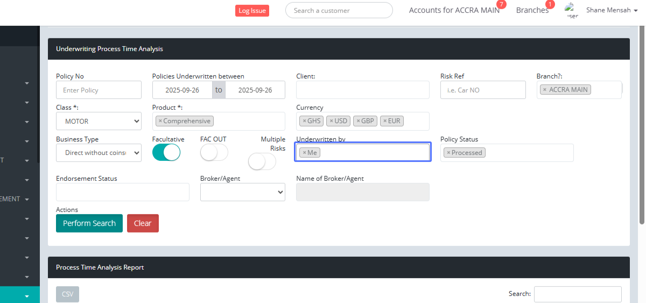Screen dimensions: 646x303
Task: Enable the FAC OUT switch
Action: click(x=214, y=153)
